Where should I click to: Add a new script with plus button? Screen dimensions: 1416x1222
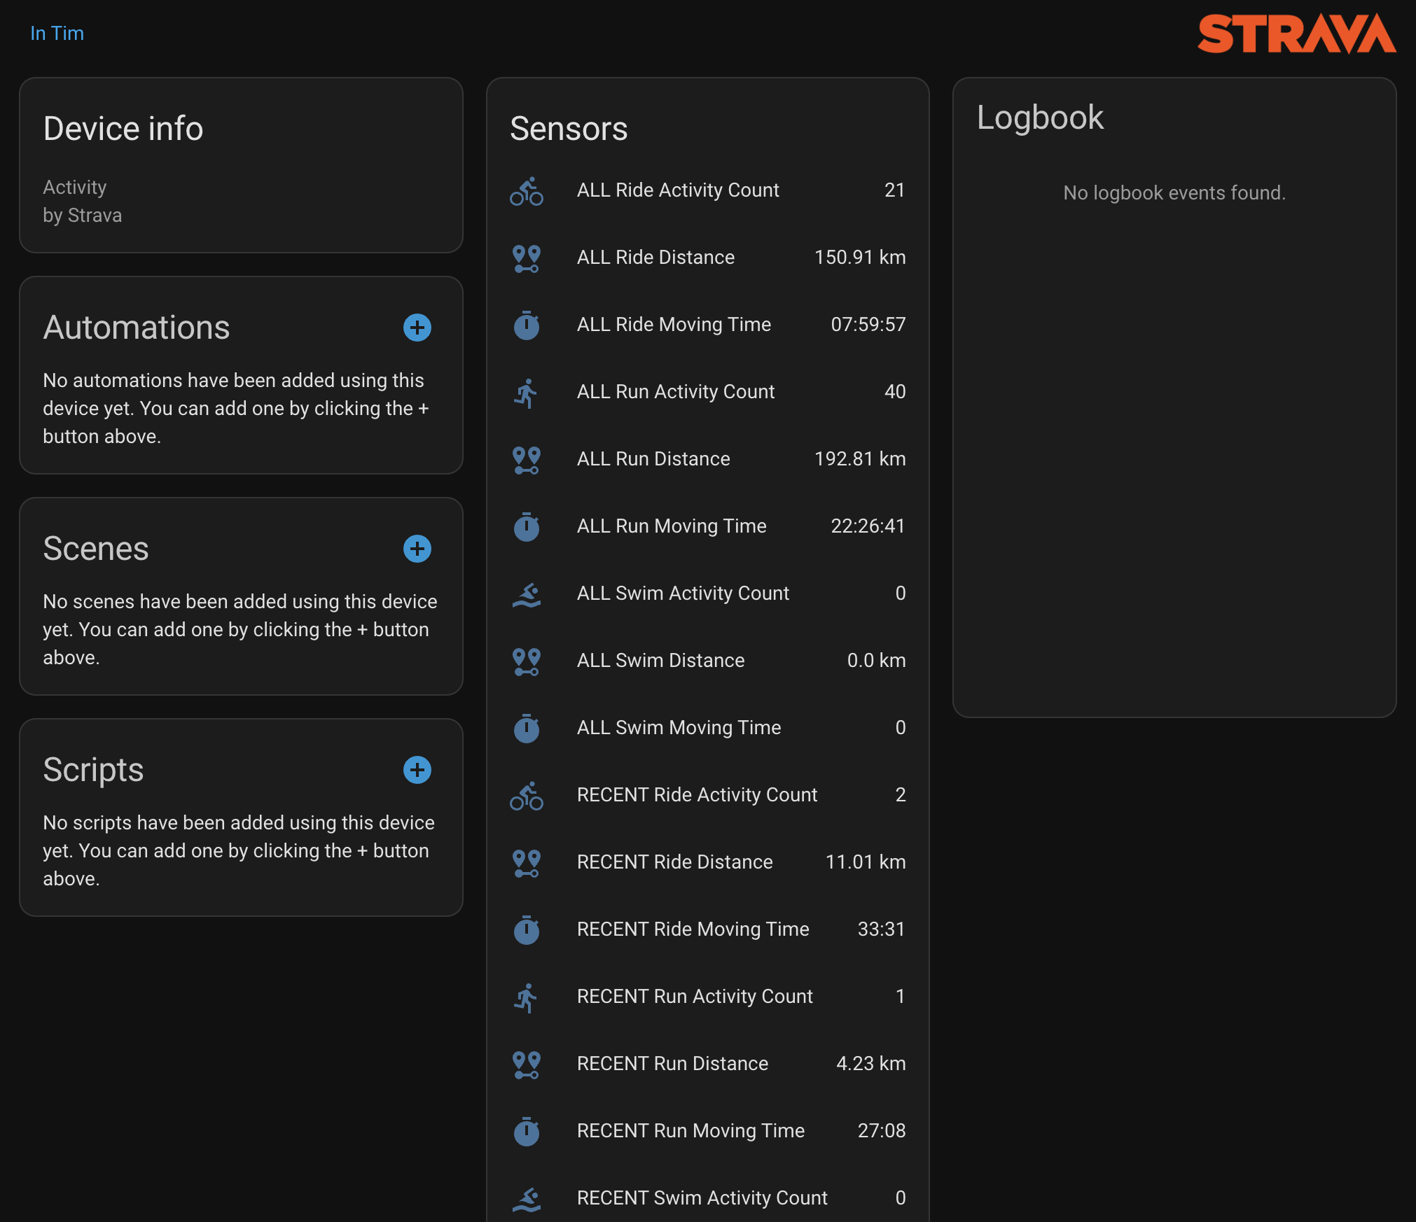(x=417, y=770)
